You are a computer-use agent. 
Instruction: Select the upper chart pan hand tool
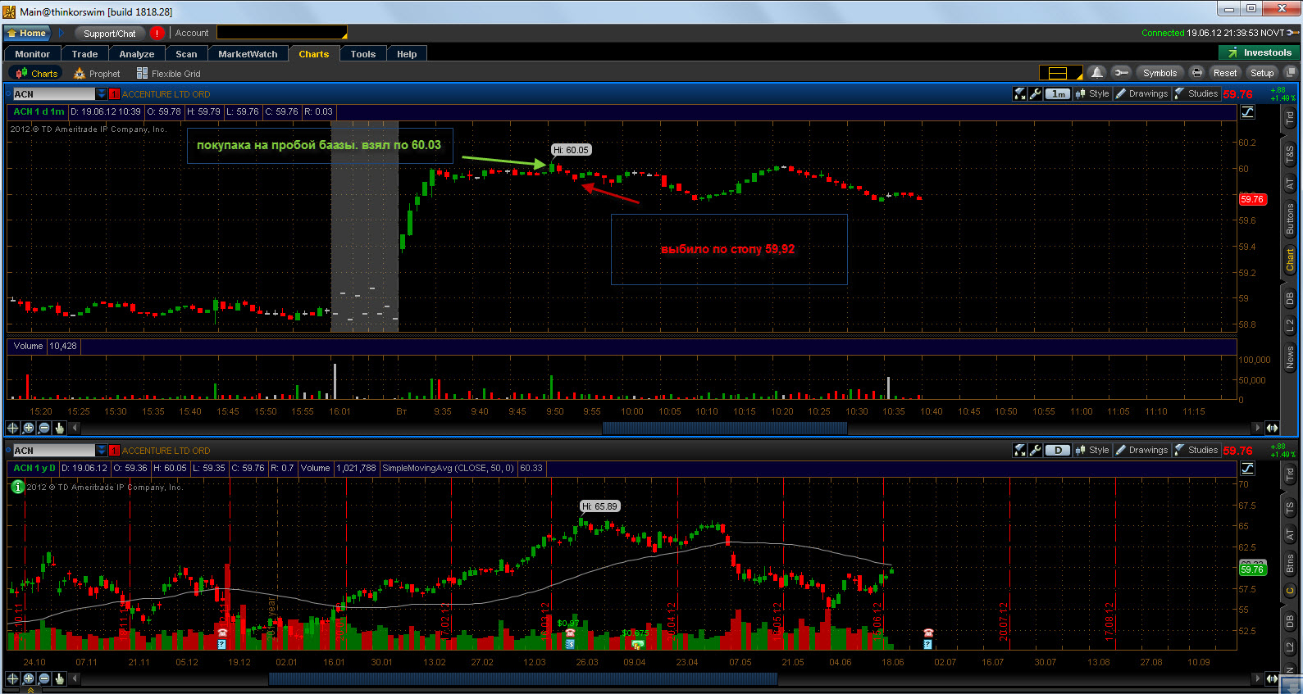pyautogui.click(x=60, y=428)
